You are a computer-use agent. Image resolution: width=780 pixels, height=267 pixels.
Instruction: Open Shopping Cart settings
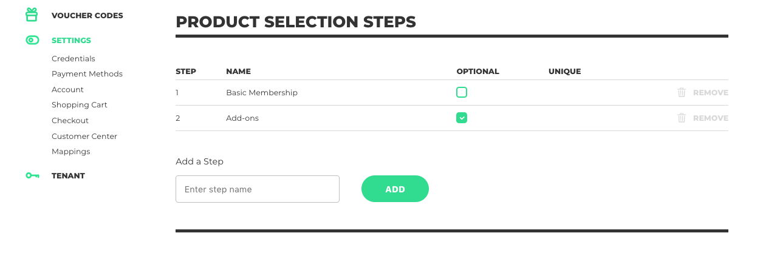tap(80, 105)
